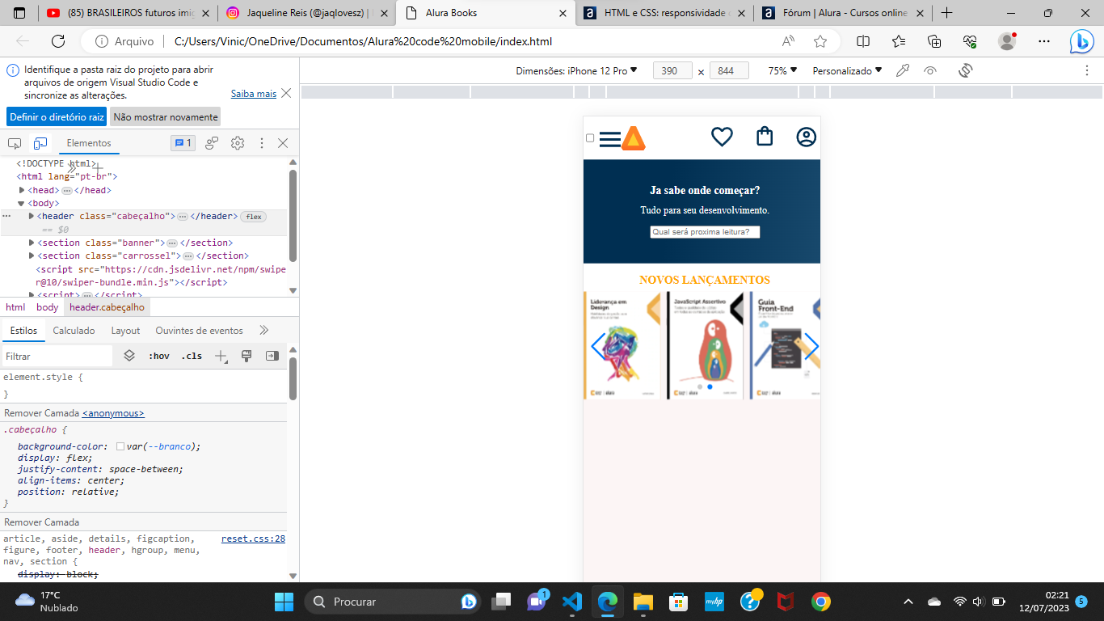Switch to the Estilos tab

click(x=23, y=331)
